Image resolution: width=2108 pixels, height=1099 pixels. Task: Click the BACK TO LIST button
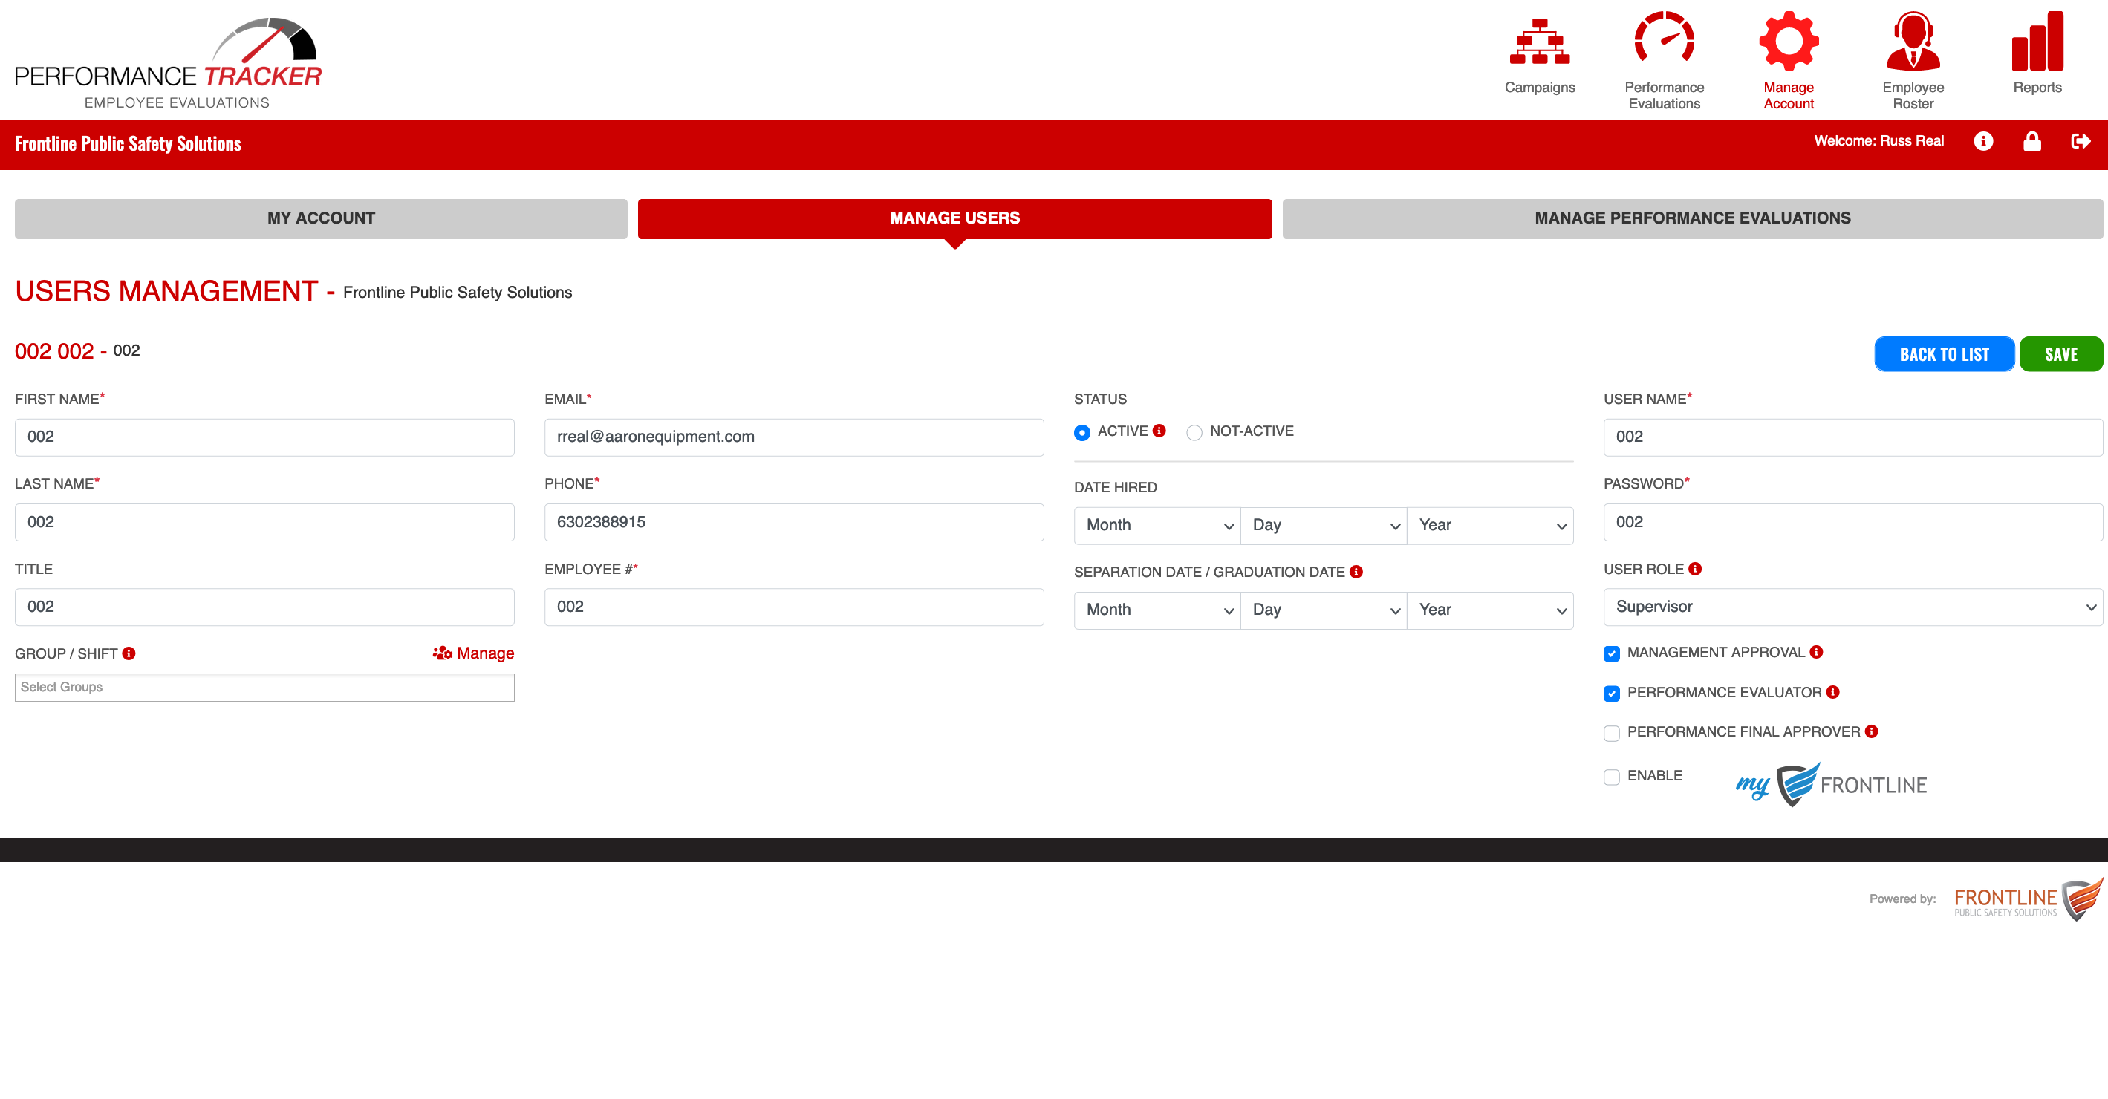coord(1945,354)
